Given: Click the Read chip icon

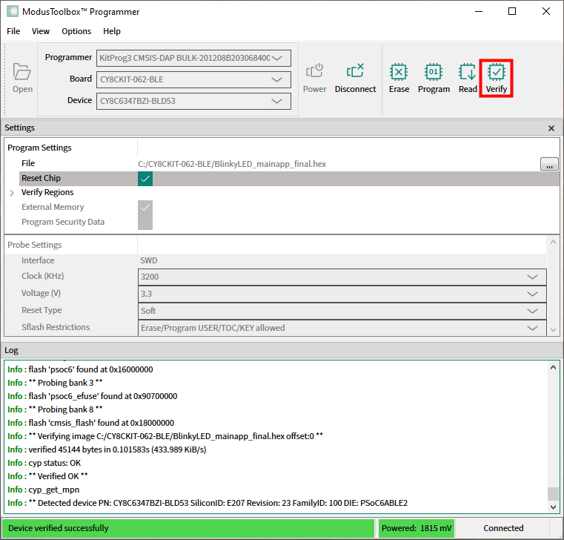Looking at the screenshot, I should pos(468,73).
